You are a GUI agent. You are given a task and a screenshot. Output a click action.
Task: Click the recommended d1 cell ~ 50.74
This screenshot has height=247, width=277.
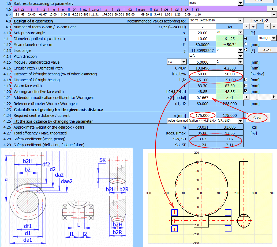230,44
